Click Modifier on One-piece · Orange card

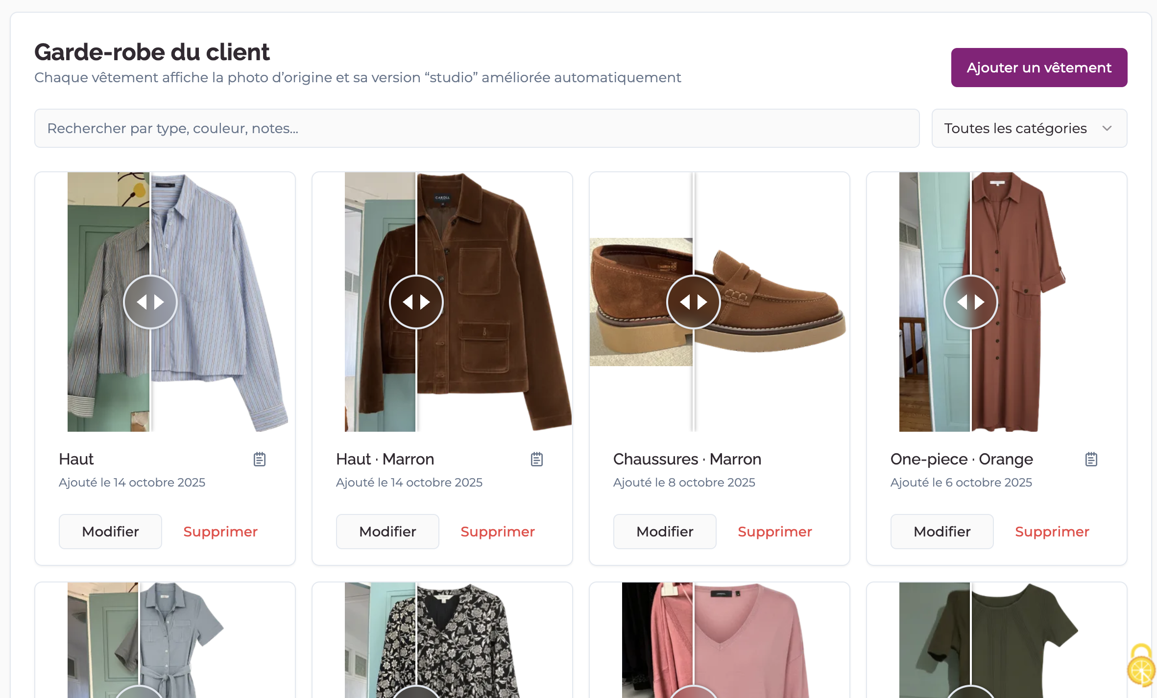(942, 532)
